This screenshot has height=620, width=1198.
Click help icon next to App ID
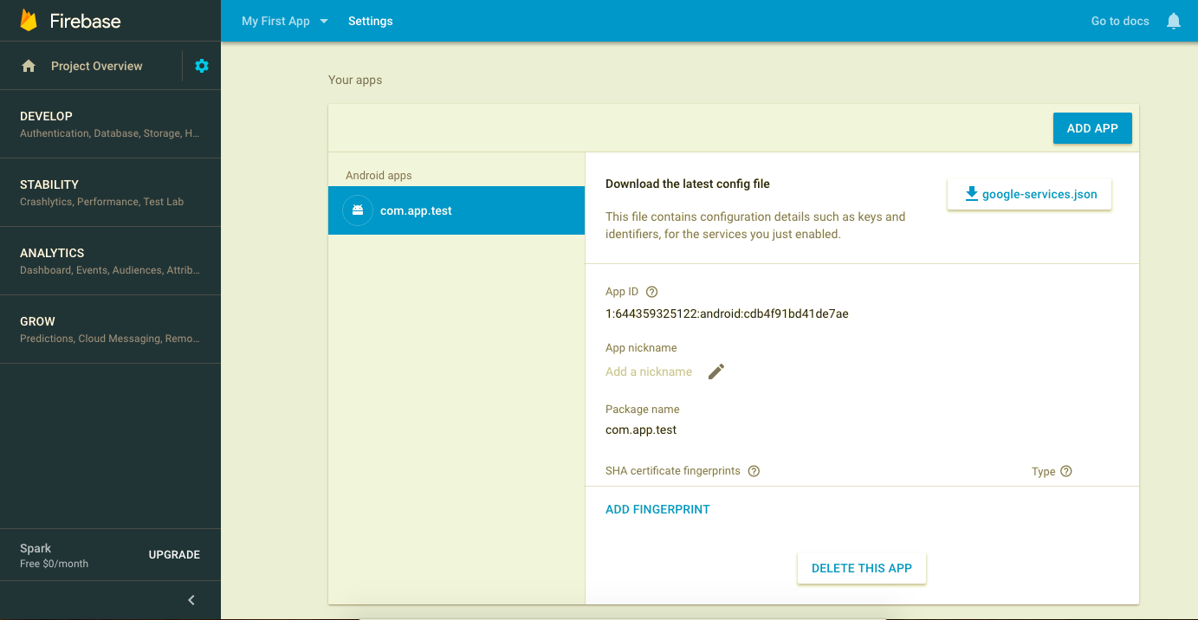(652, 292)
